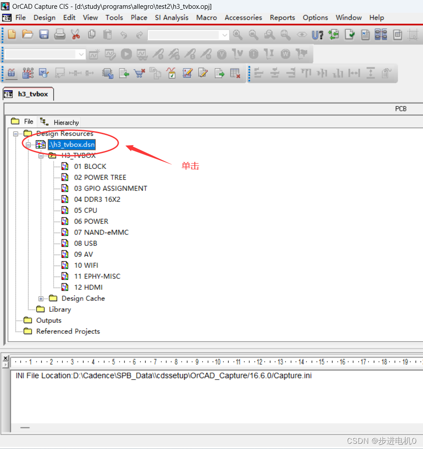Collapse the Design Resources folder

pos(16,134)
